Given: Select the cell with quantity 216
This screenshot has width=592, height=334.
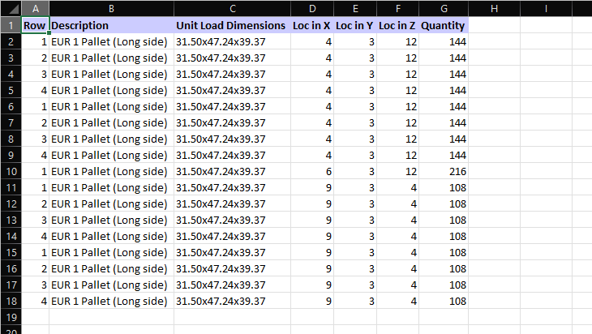Looking at the screenshot, I should [x=444, y=171].
